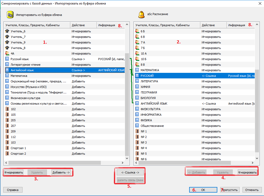Open help with Справка button

tap(13, 190)
